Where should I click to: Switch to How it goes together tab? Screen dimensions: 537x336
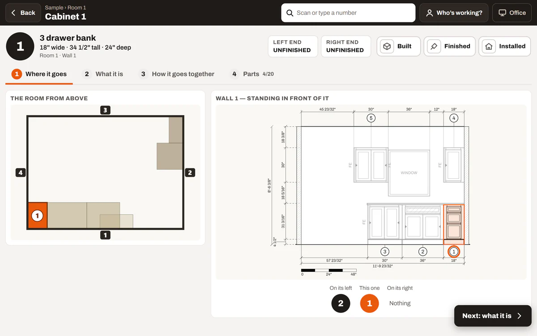coord(177,74)
